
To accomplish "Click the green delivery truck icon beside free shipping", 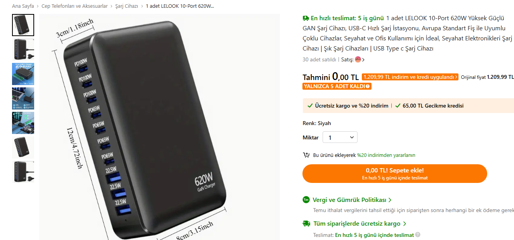I will [x=306, y=224].
